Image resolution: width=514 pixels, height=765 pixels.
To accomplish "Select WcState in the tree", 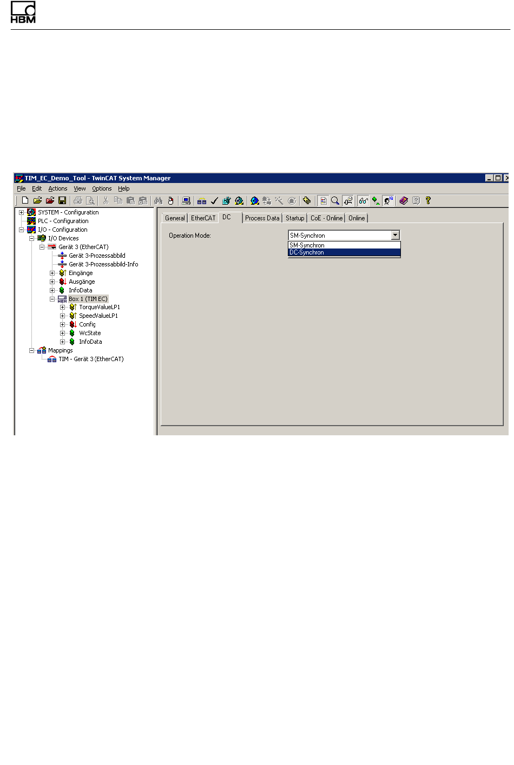I will point(90,333).
